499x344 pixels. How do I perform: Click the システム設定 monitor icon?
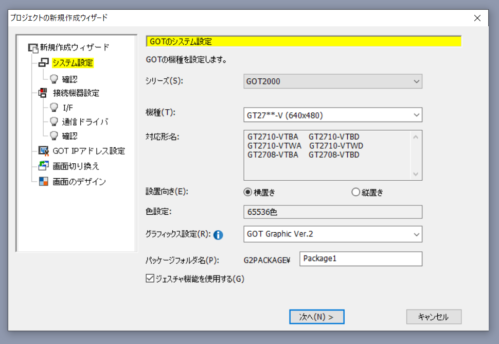click(44, 63)
